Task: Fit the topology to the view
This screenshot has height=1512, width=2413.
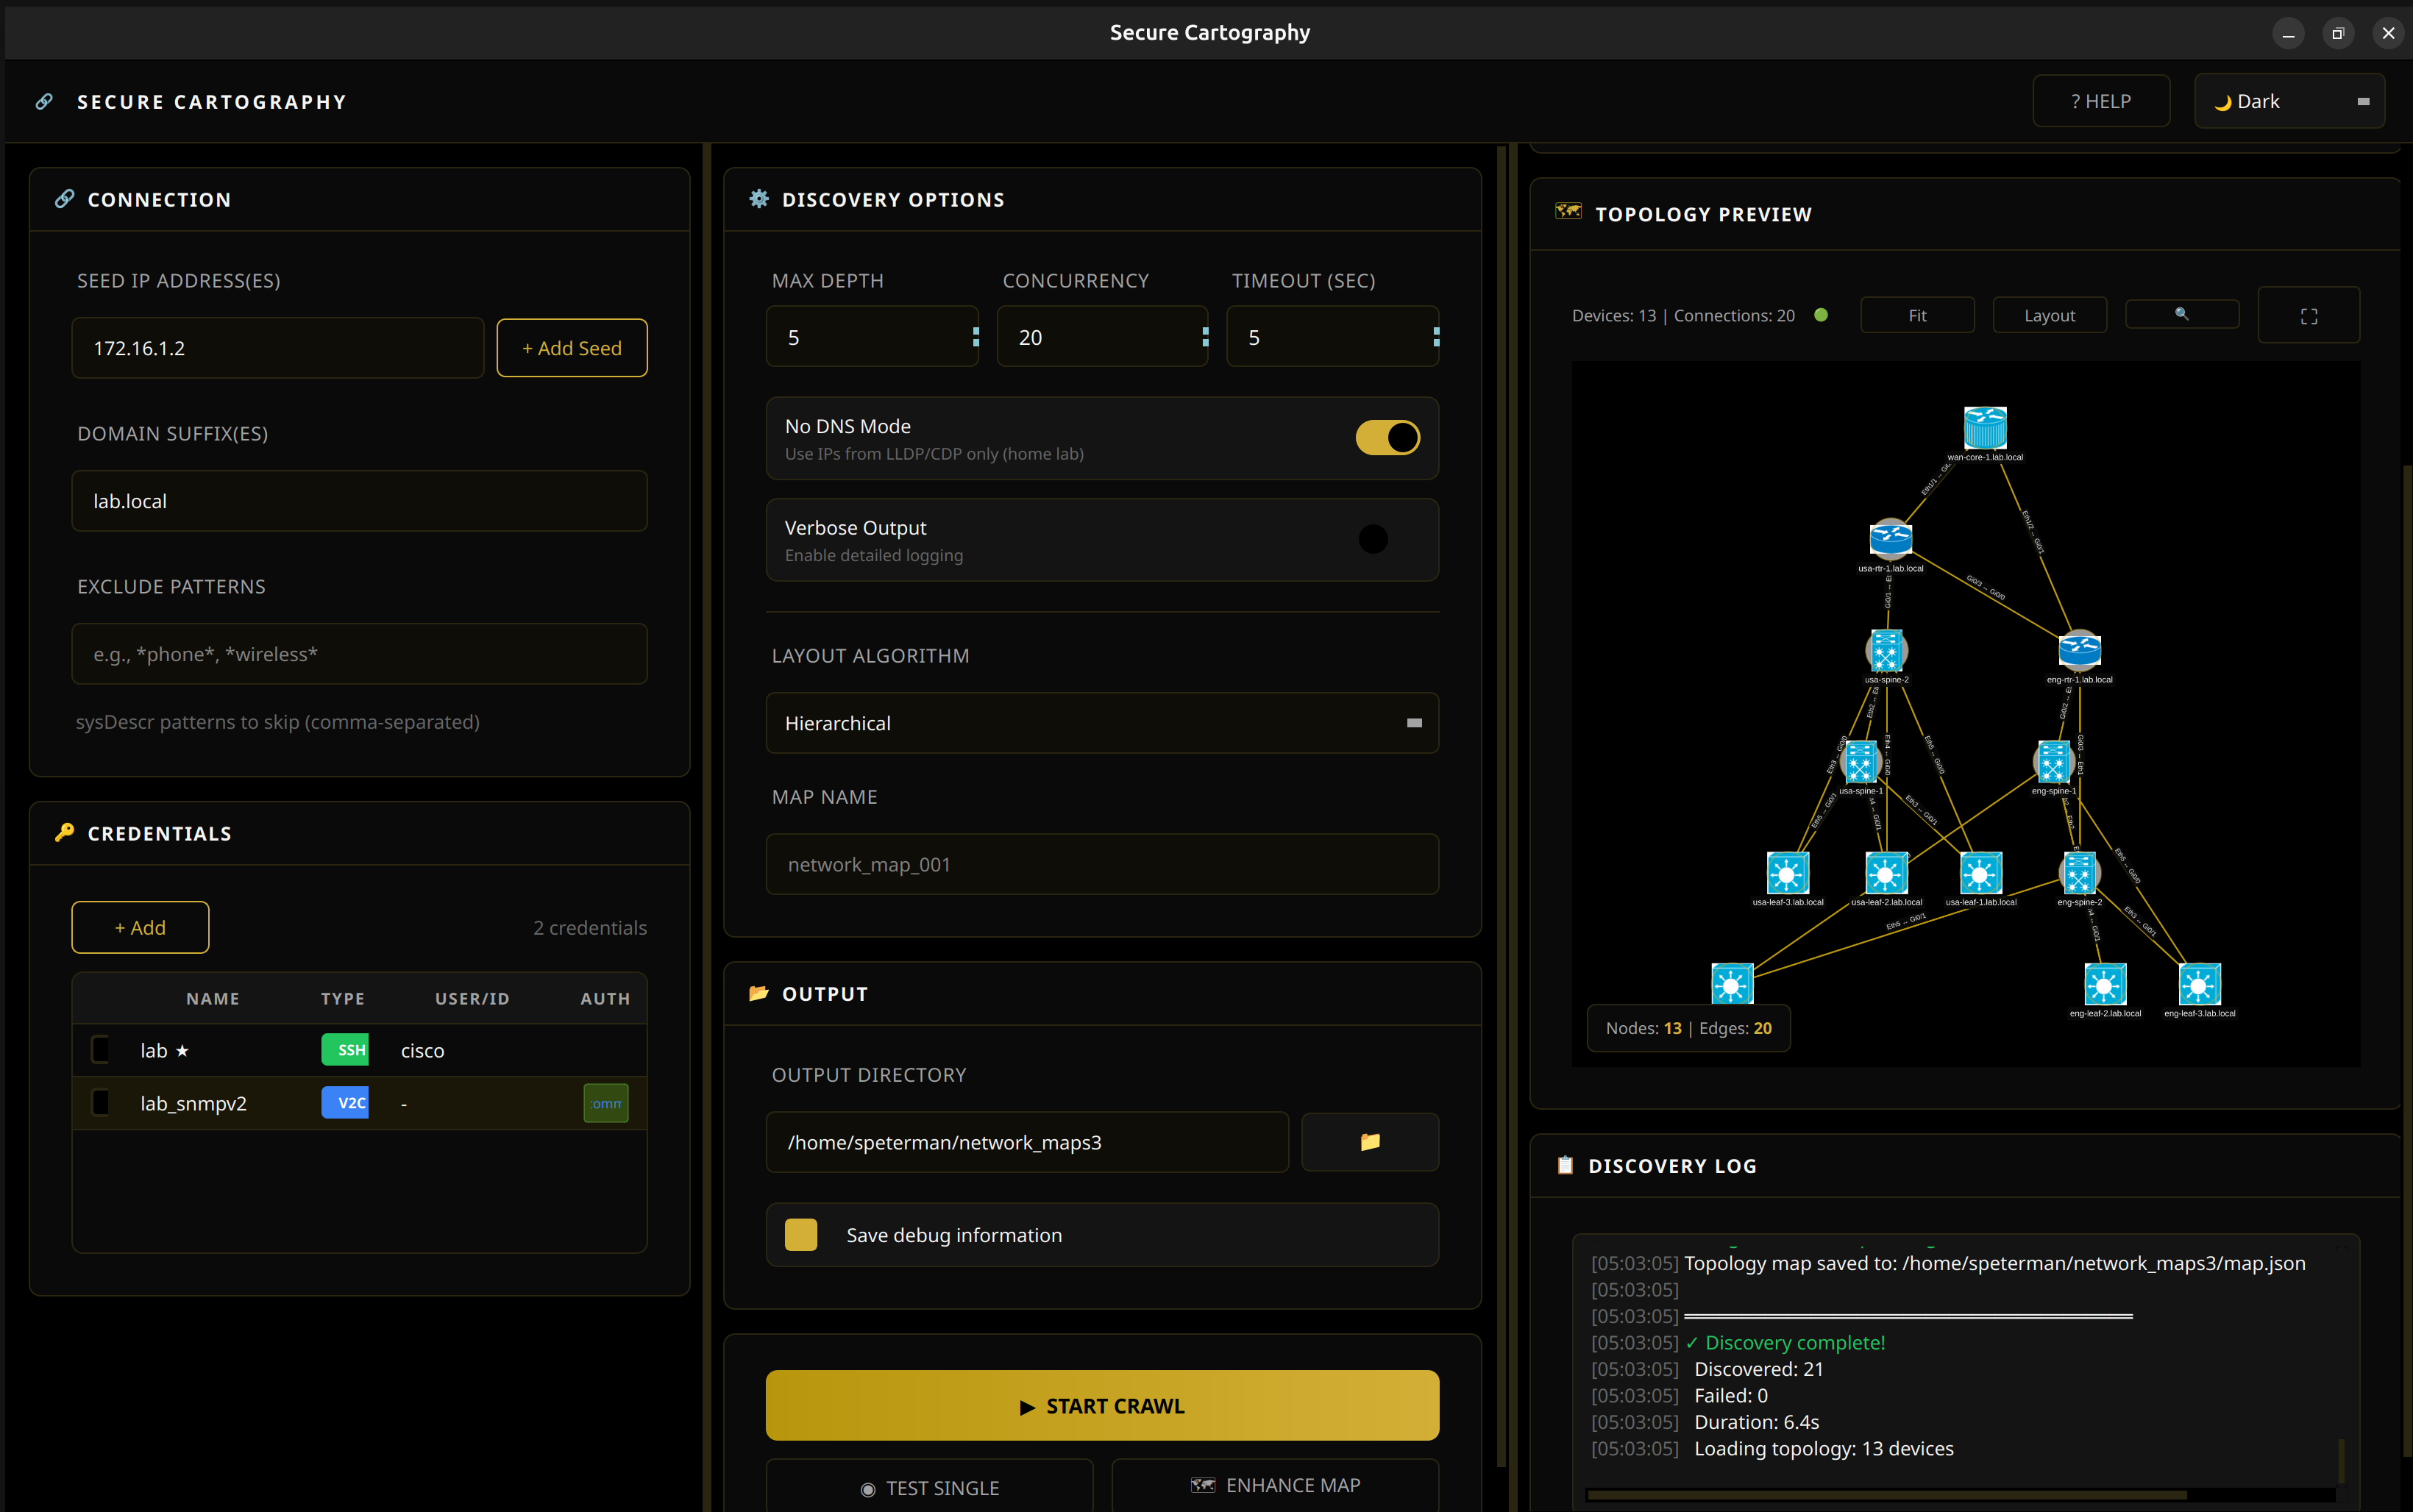Action: [x=1917, y=314]
